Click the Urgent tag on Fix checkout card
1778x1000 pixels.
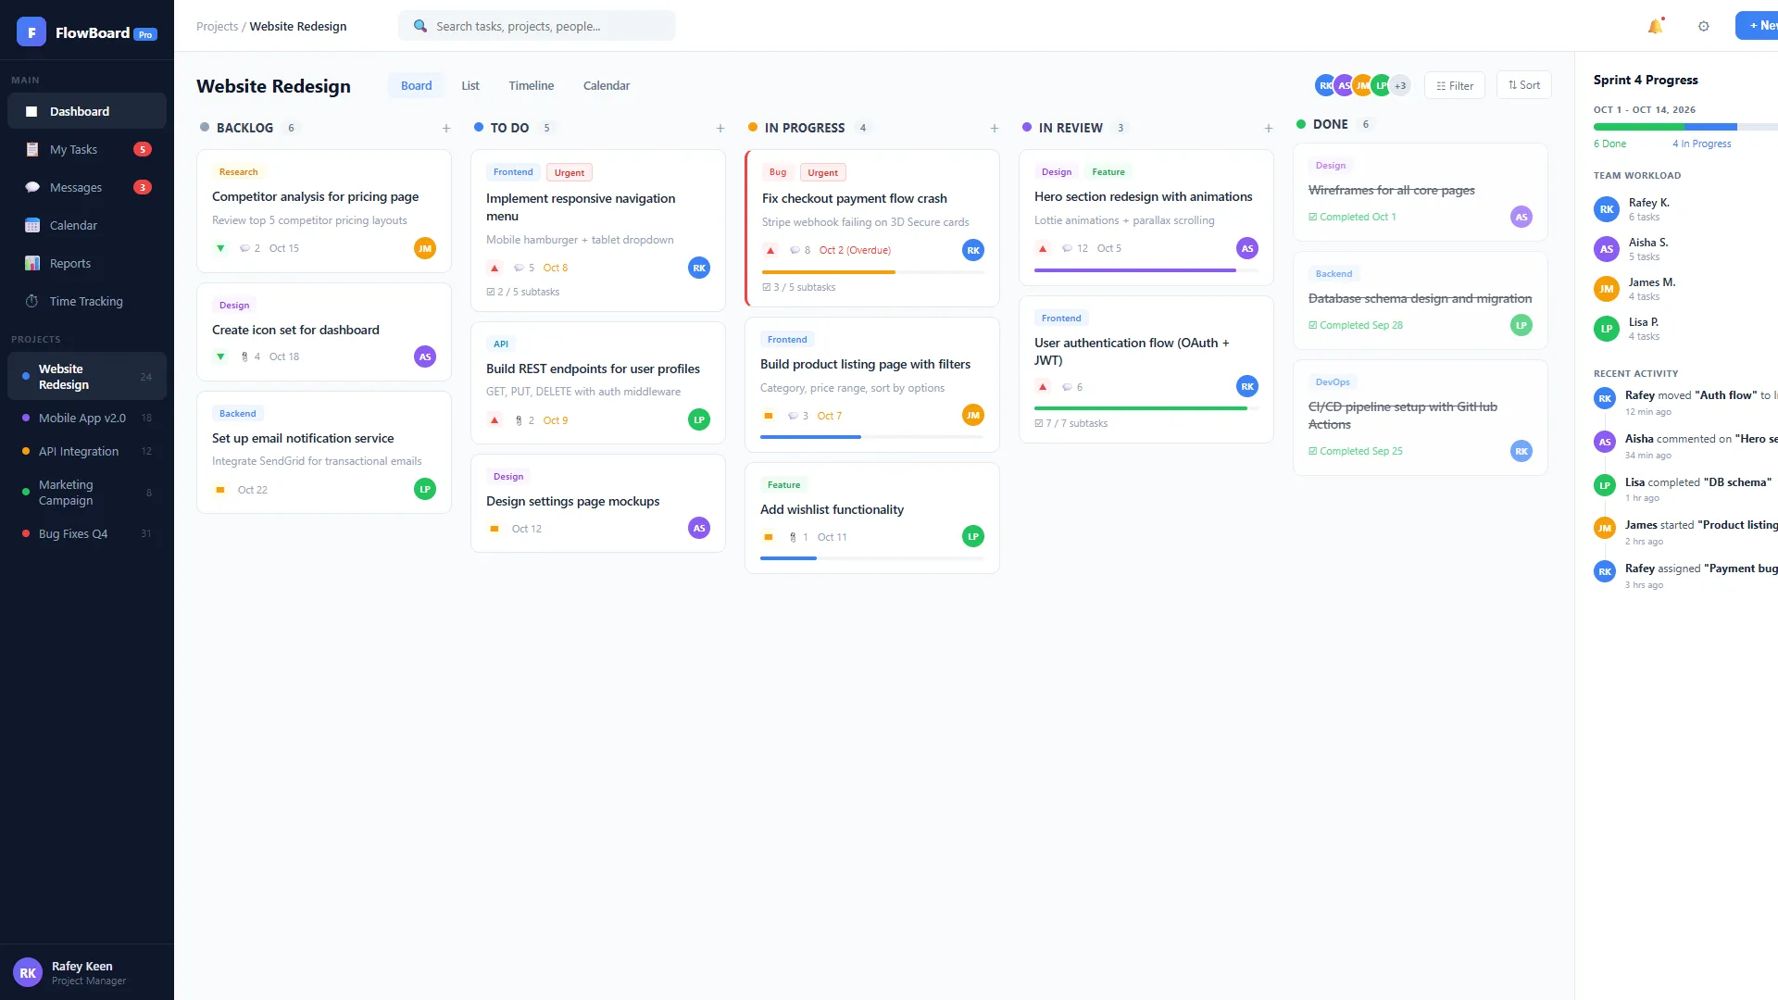[822, 172]
